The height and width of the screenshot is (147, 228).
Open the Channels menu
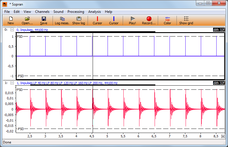coord(42,12)
